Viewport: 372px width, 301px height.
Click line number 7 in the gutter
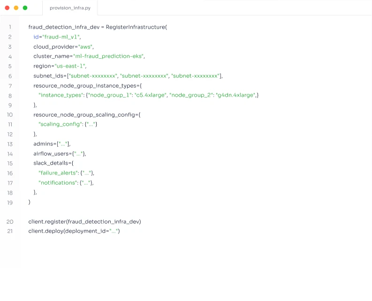coord(10,86)
